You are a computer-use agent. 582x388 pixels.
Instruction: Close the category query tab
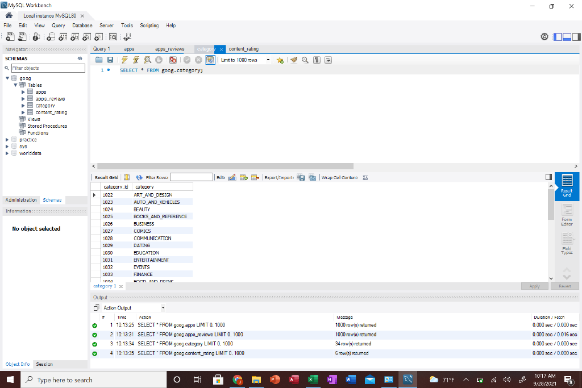[x=221, y=49]
